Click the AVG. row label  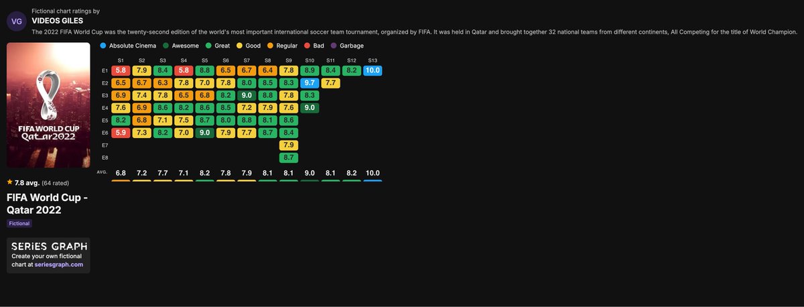pos(103,174)
